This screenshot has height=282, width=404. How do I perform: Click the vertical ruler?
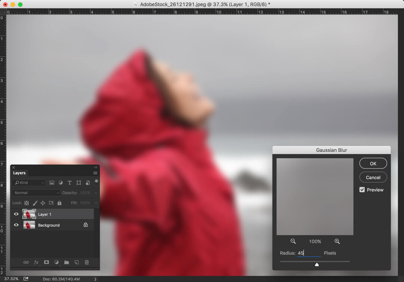(x=3, y=145)
